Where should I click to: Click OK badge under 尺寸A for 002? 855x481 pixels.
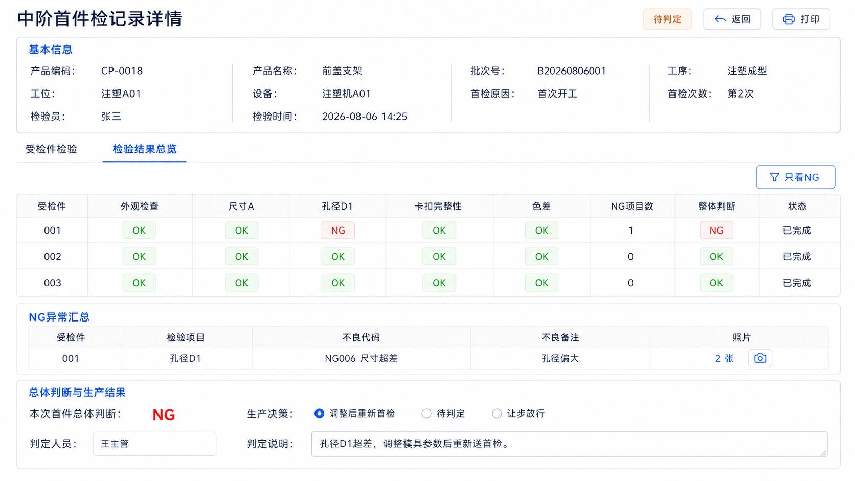click(241, 257)
